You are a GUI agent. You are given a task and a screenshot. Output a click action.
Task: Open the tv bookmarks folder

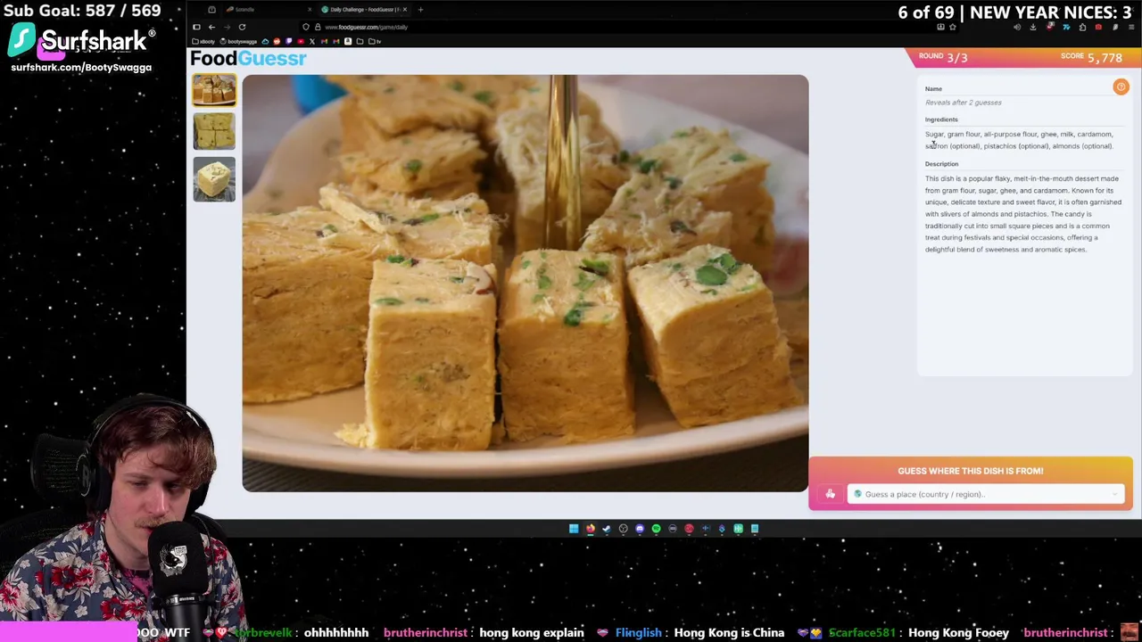coord(375,41)
